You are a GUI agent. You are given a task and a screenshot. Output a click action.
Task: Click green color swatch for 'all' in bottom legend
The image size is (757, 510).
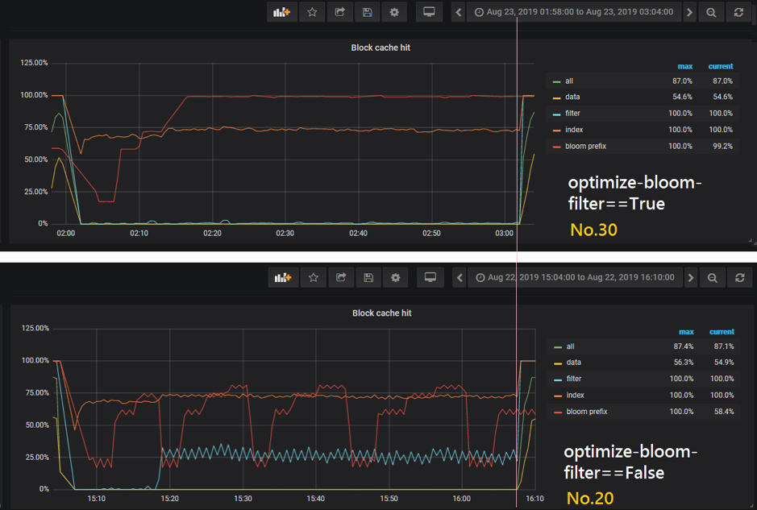pos(556,346)
